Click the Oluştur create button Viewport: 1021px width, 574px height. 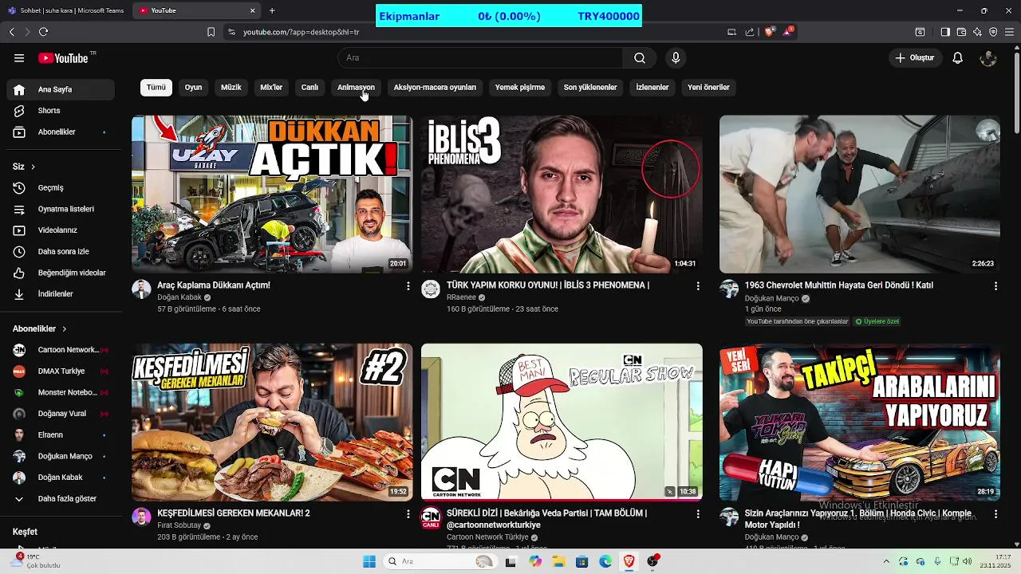pyautogui.click(x=914, y=58)
